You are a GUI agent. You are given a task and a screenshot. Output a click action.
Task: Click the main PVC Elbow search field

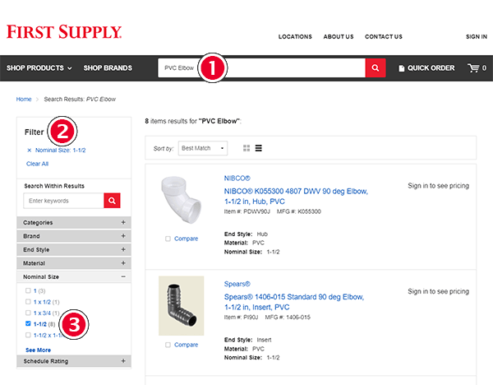261,67
